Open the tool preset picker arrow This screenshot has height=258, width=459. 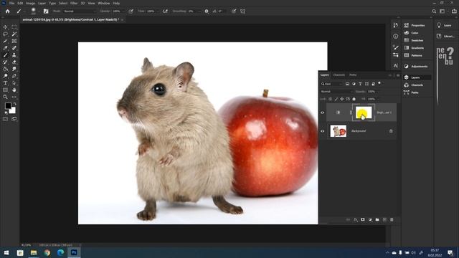click(x=24, y=11)
